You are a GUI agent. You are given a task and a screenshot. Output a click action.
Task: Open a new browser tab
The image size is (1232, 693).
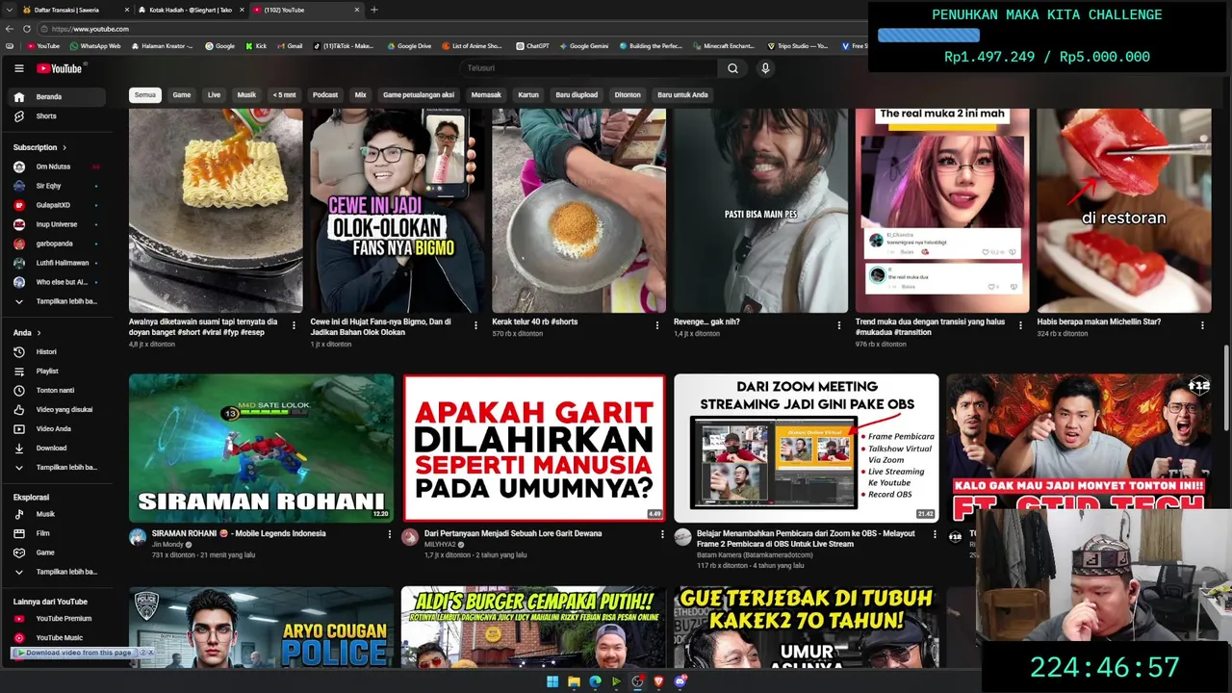pos(374,10)
